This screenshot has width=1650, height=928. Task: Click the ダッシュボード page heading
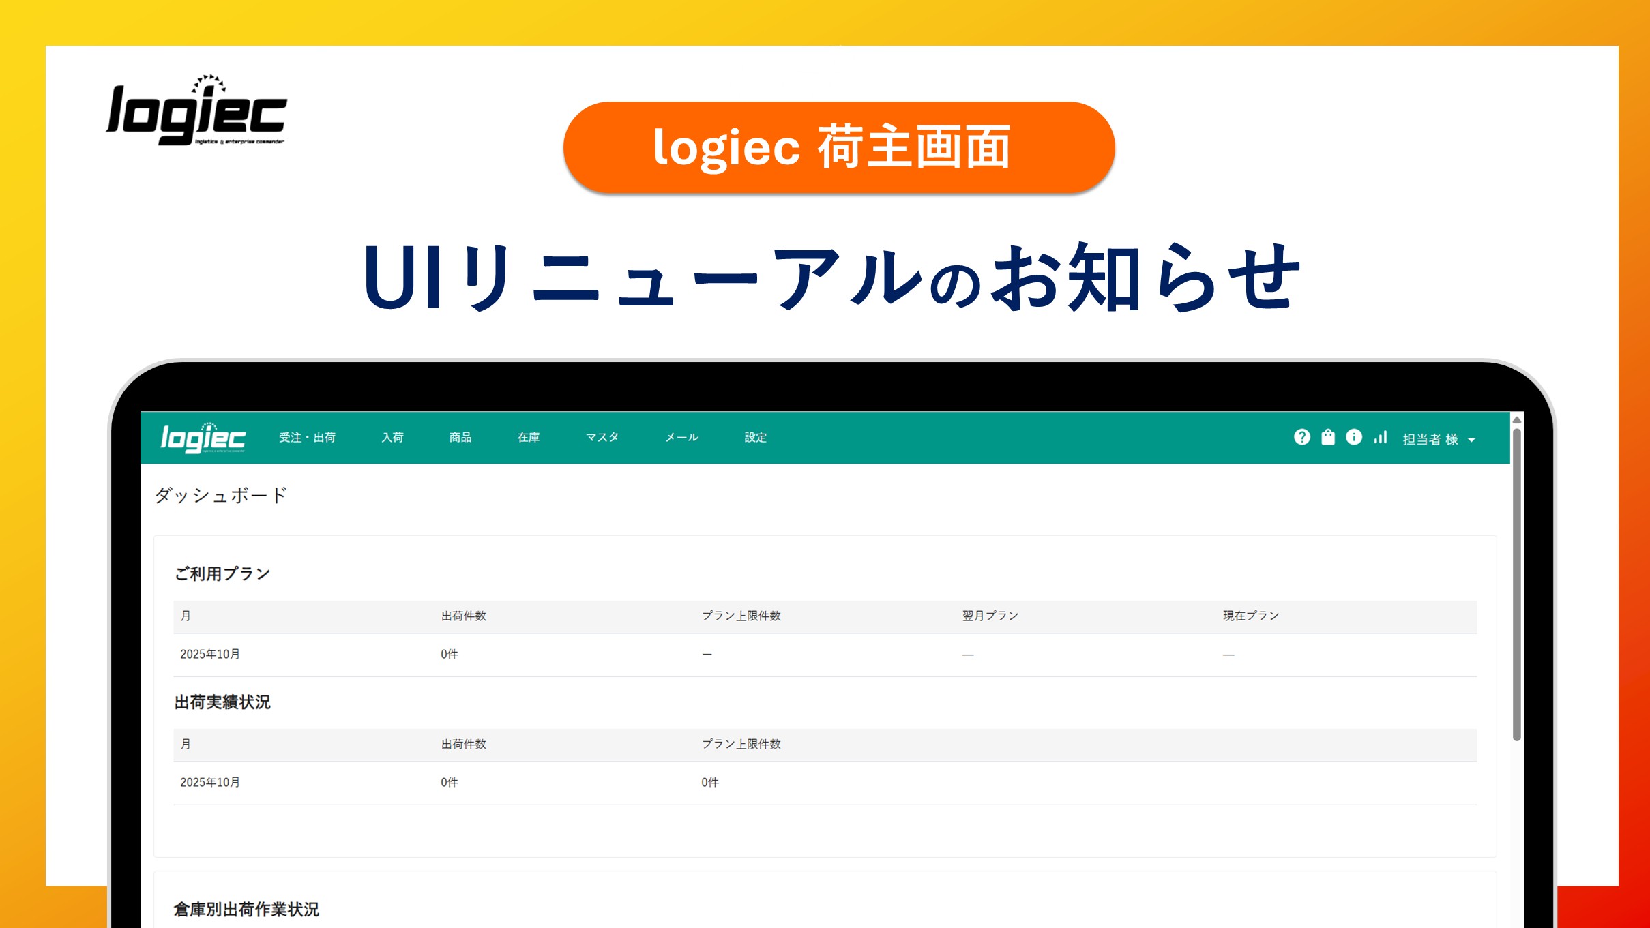coord(220,495)
